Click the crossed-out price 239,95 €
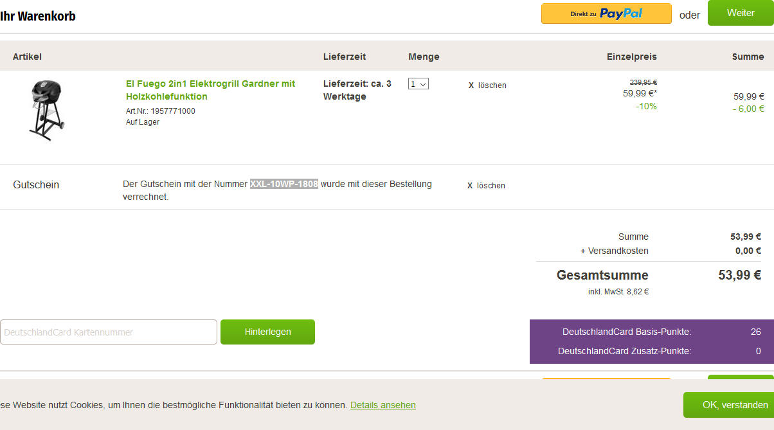Image resolution: width=774 pixels, height=430 pixels. click(643, 82)
